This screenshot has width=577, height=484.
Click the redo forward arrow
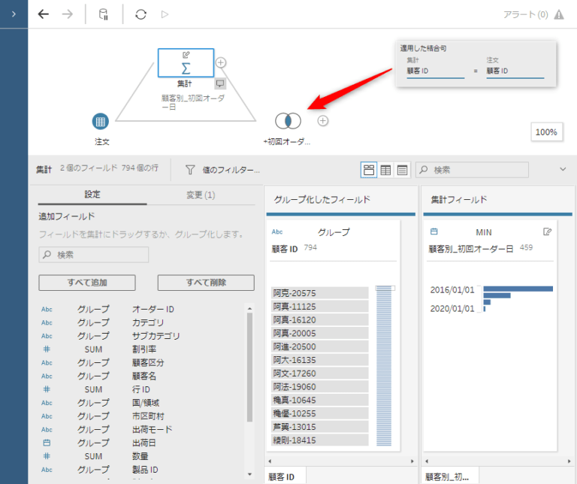click(68, 14)
